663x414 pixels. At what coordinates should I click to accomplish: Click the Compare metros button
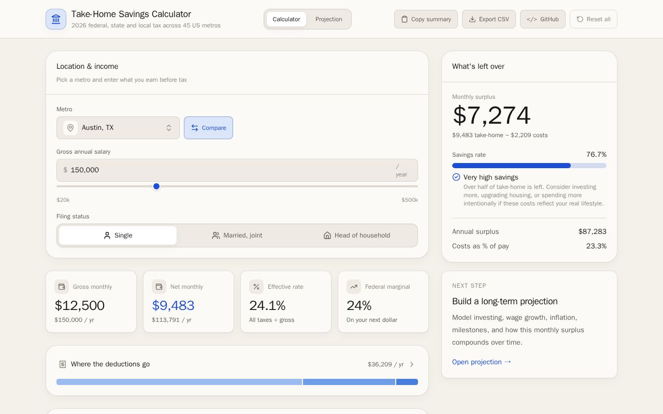(x=208, y=128)
